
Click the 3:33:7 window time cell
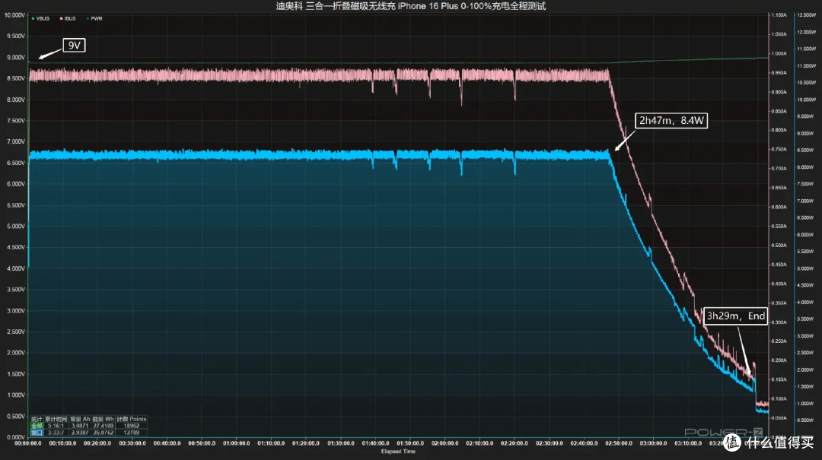tap(56, 433)
